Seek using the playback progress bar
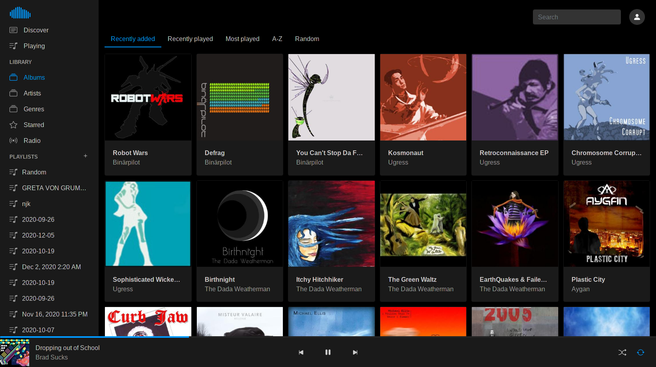 (x=328, y=337)
